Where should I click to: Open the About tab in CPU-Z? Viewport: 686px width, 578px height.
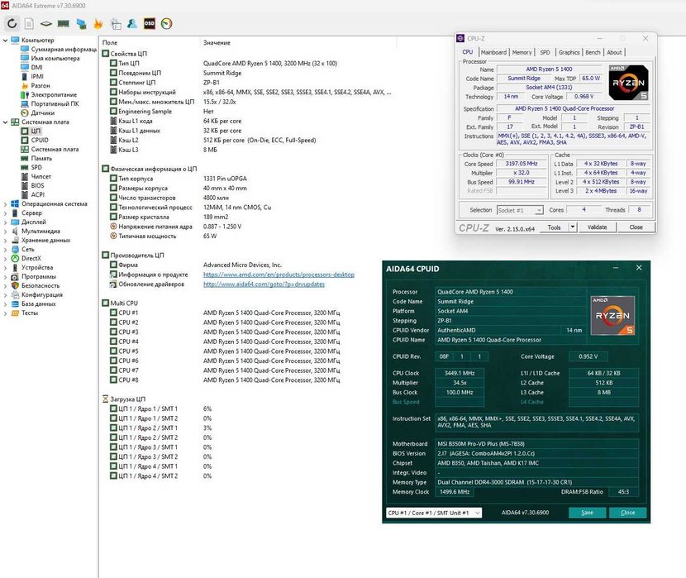pos(614,52)
